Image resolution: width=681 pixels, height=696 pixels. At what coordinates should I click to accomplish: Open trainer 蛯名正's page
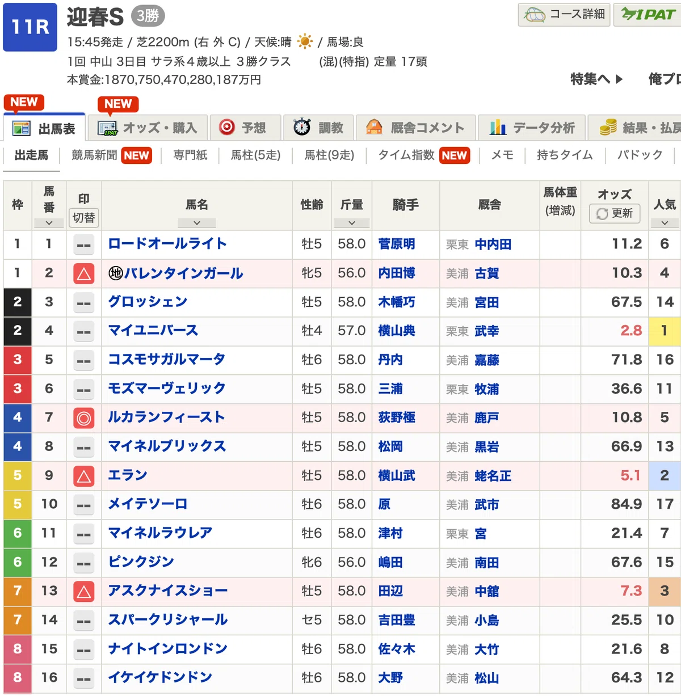pos(493,476)
